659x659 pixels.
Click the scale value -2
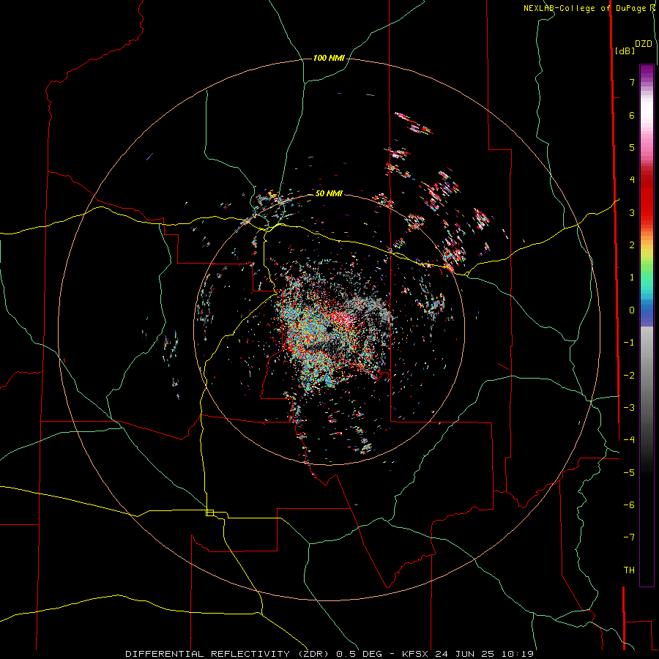[x=629, y=376]
